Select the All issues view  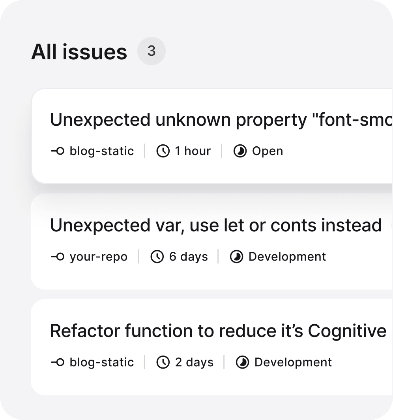click(79, 51)
